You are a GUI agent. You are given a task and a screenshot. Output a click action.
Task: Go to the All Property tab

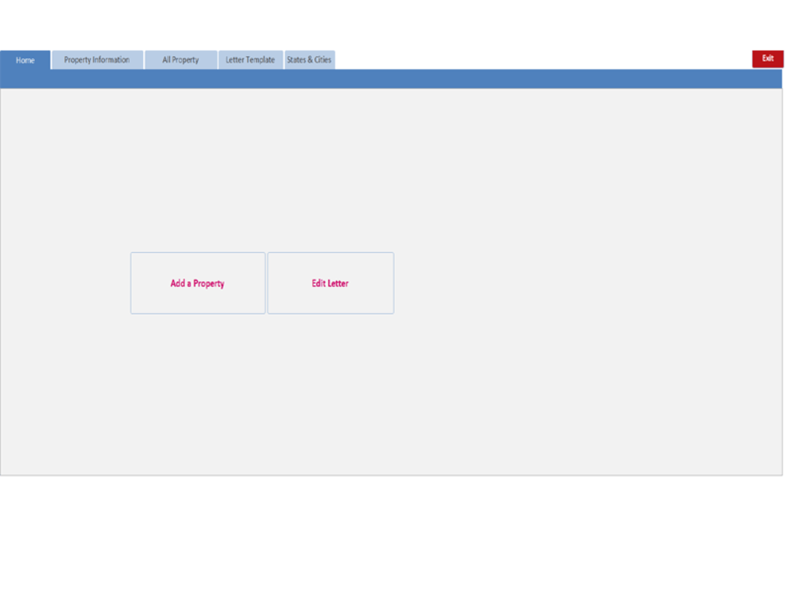pyautogui.click(x=181, y=60)
